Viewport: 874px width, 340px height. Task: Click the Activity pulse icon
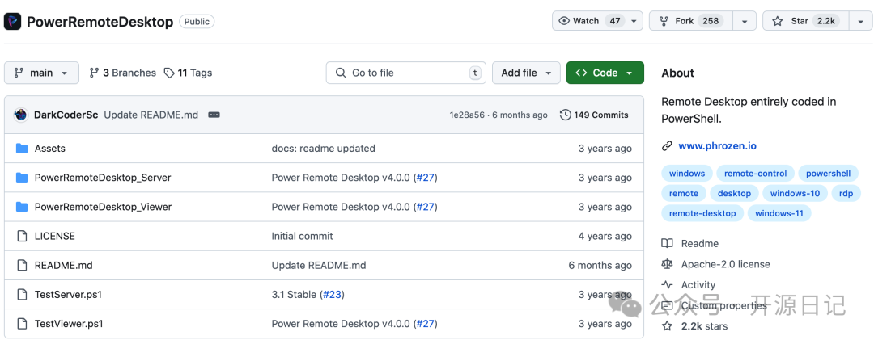pos(667,284)
